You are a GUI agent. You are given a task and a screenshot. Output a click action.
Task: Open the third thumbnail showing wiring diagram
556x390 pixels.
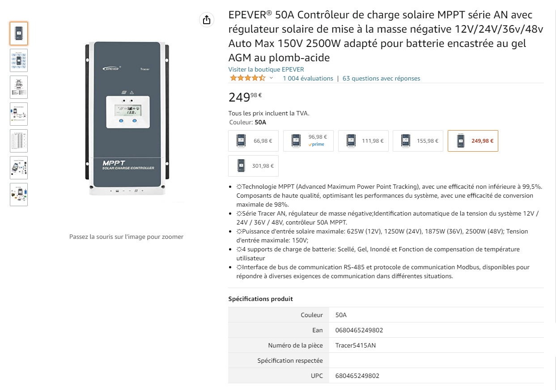(19, 87)
